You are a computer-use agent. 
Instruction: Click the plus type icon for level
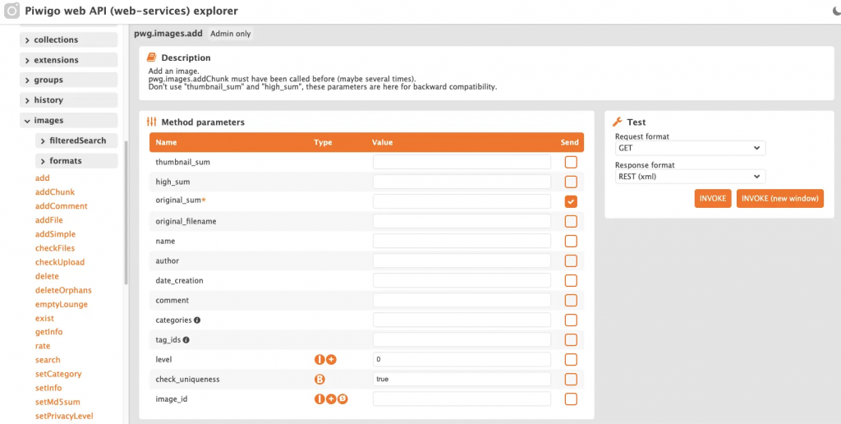click(331, 360)
